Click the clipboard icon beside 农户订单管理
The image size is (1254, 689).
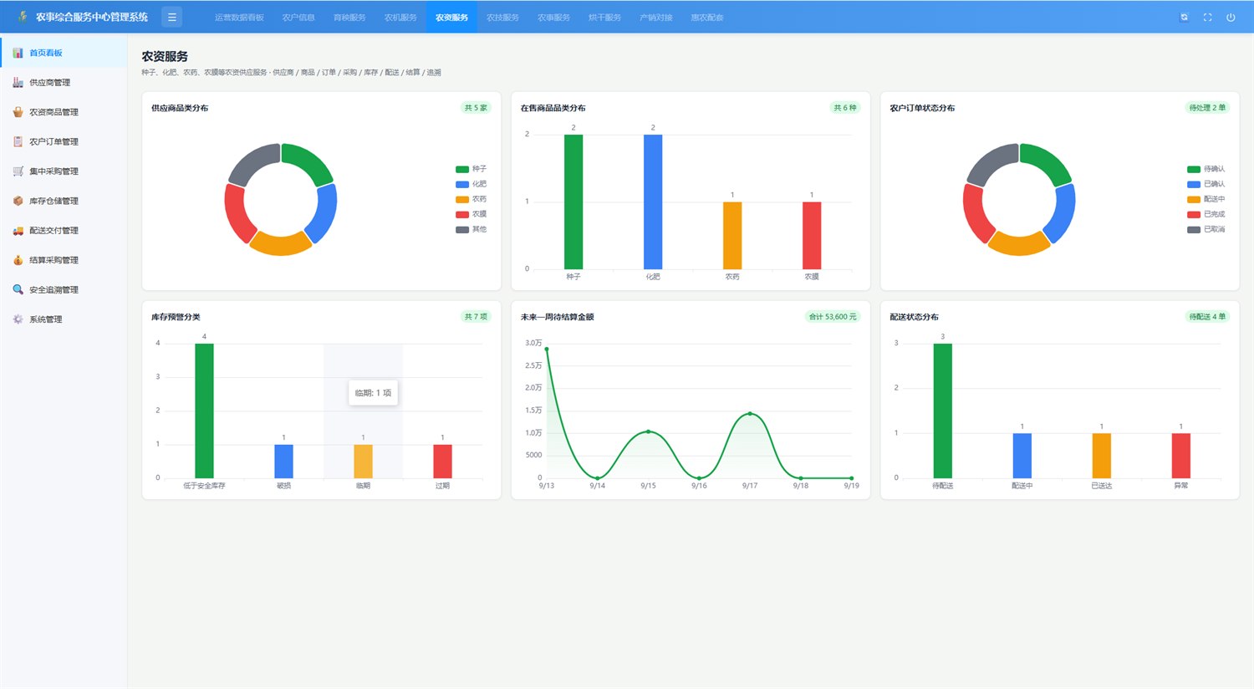18,141
